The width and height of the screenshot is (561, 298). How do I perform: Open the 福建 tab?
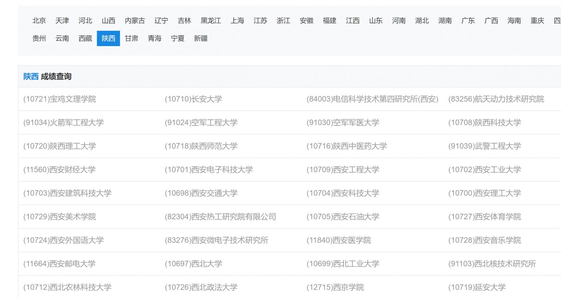click(330, 21)
